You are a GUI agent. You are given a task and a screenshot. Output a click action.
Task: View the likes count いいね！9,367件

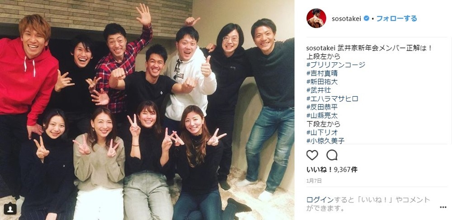pyautogui.click(x=332, y=169)
